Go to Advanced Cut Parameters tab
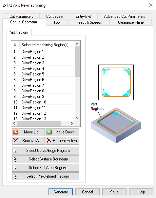 coord(124,16)
